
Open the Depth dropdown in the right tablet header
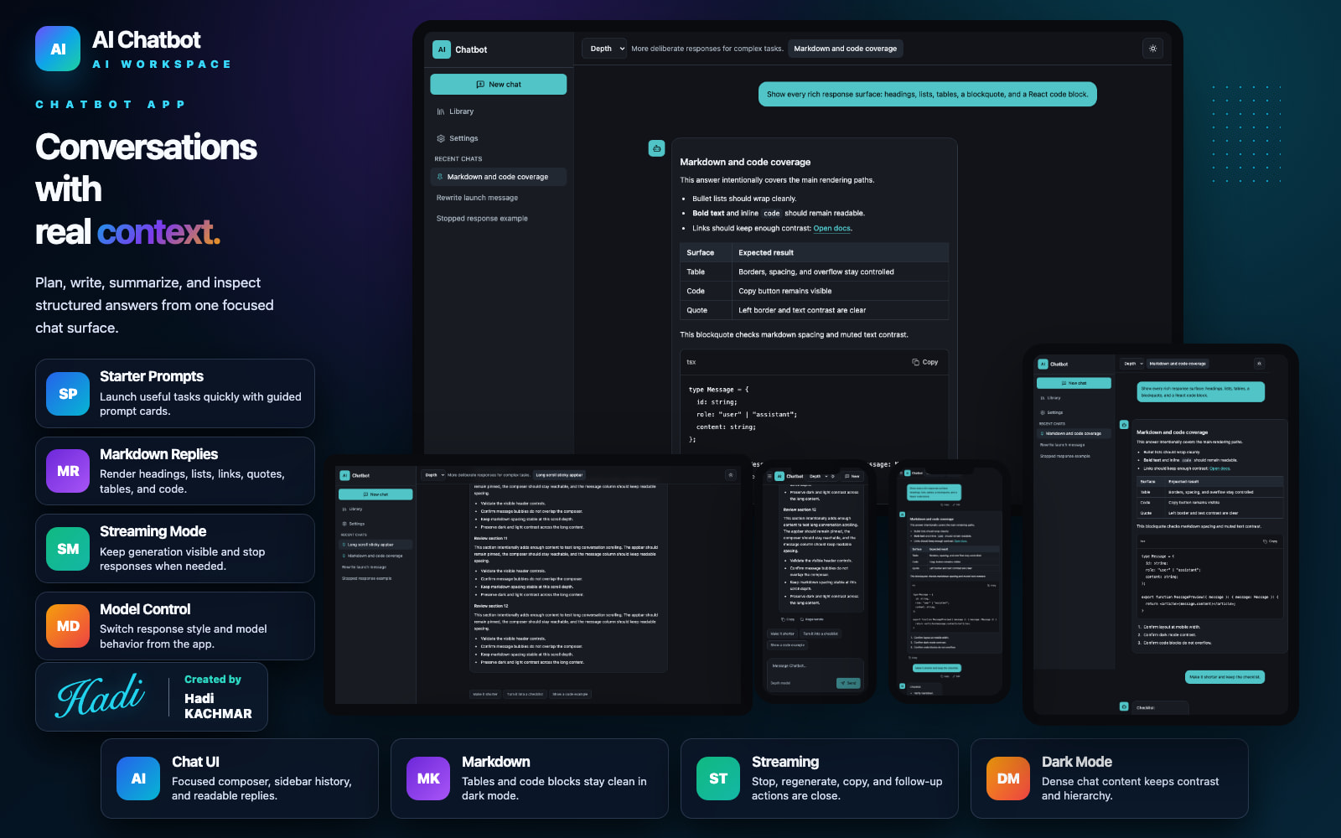(1132, 364)
